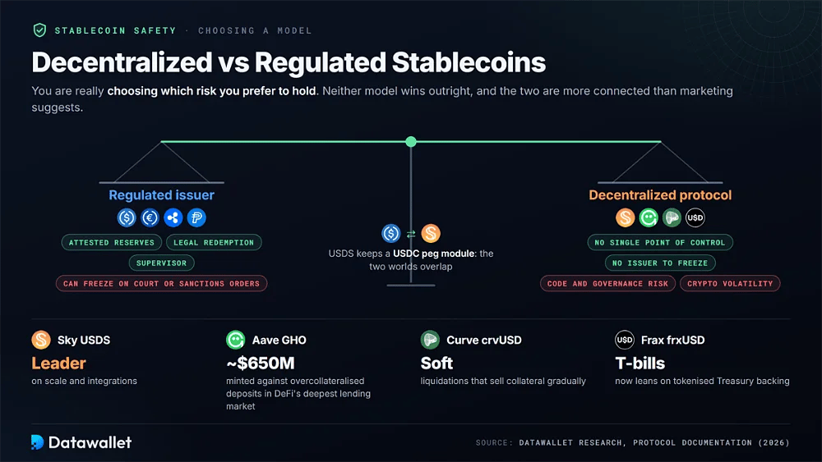
Task: Click the Crypto Volatility red tag
Action: click(730, 284)
